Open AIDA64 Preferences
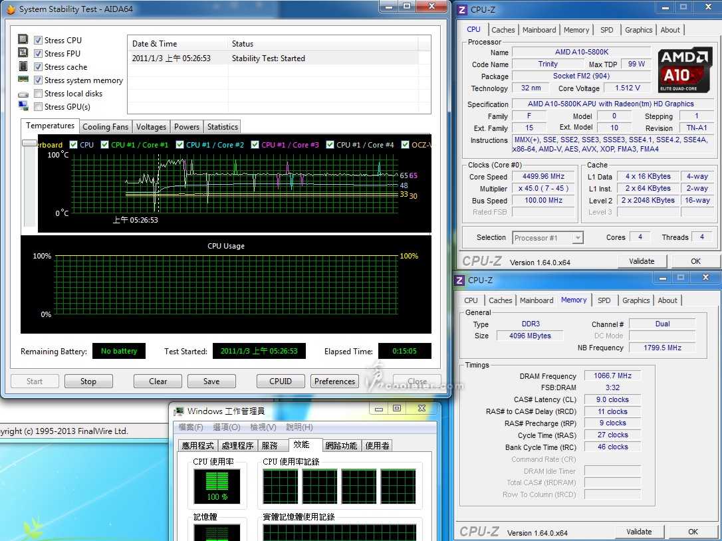 335,381
